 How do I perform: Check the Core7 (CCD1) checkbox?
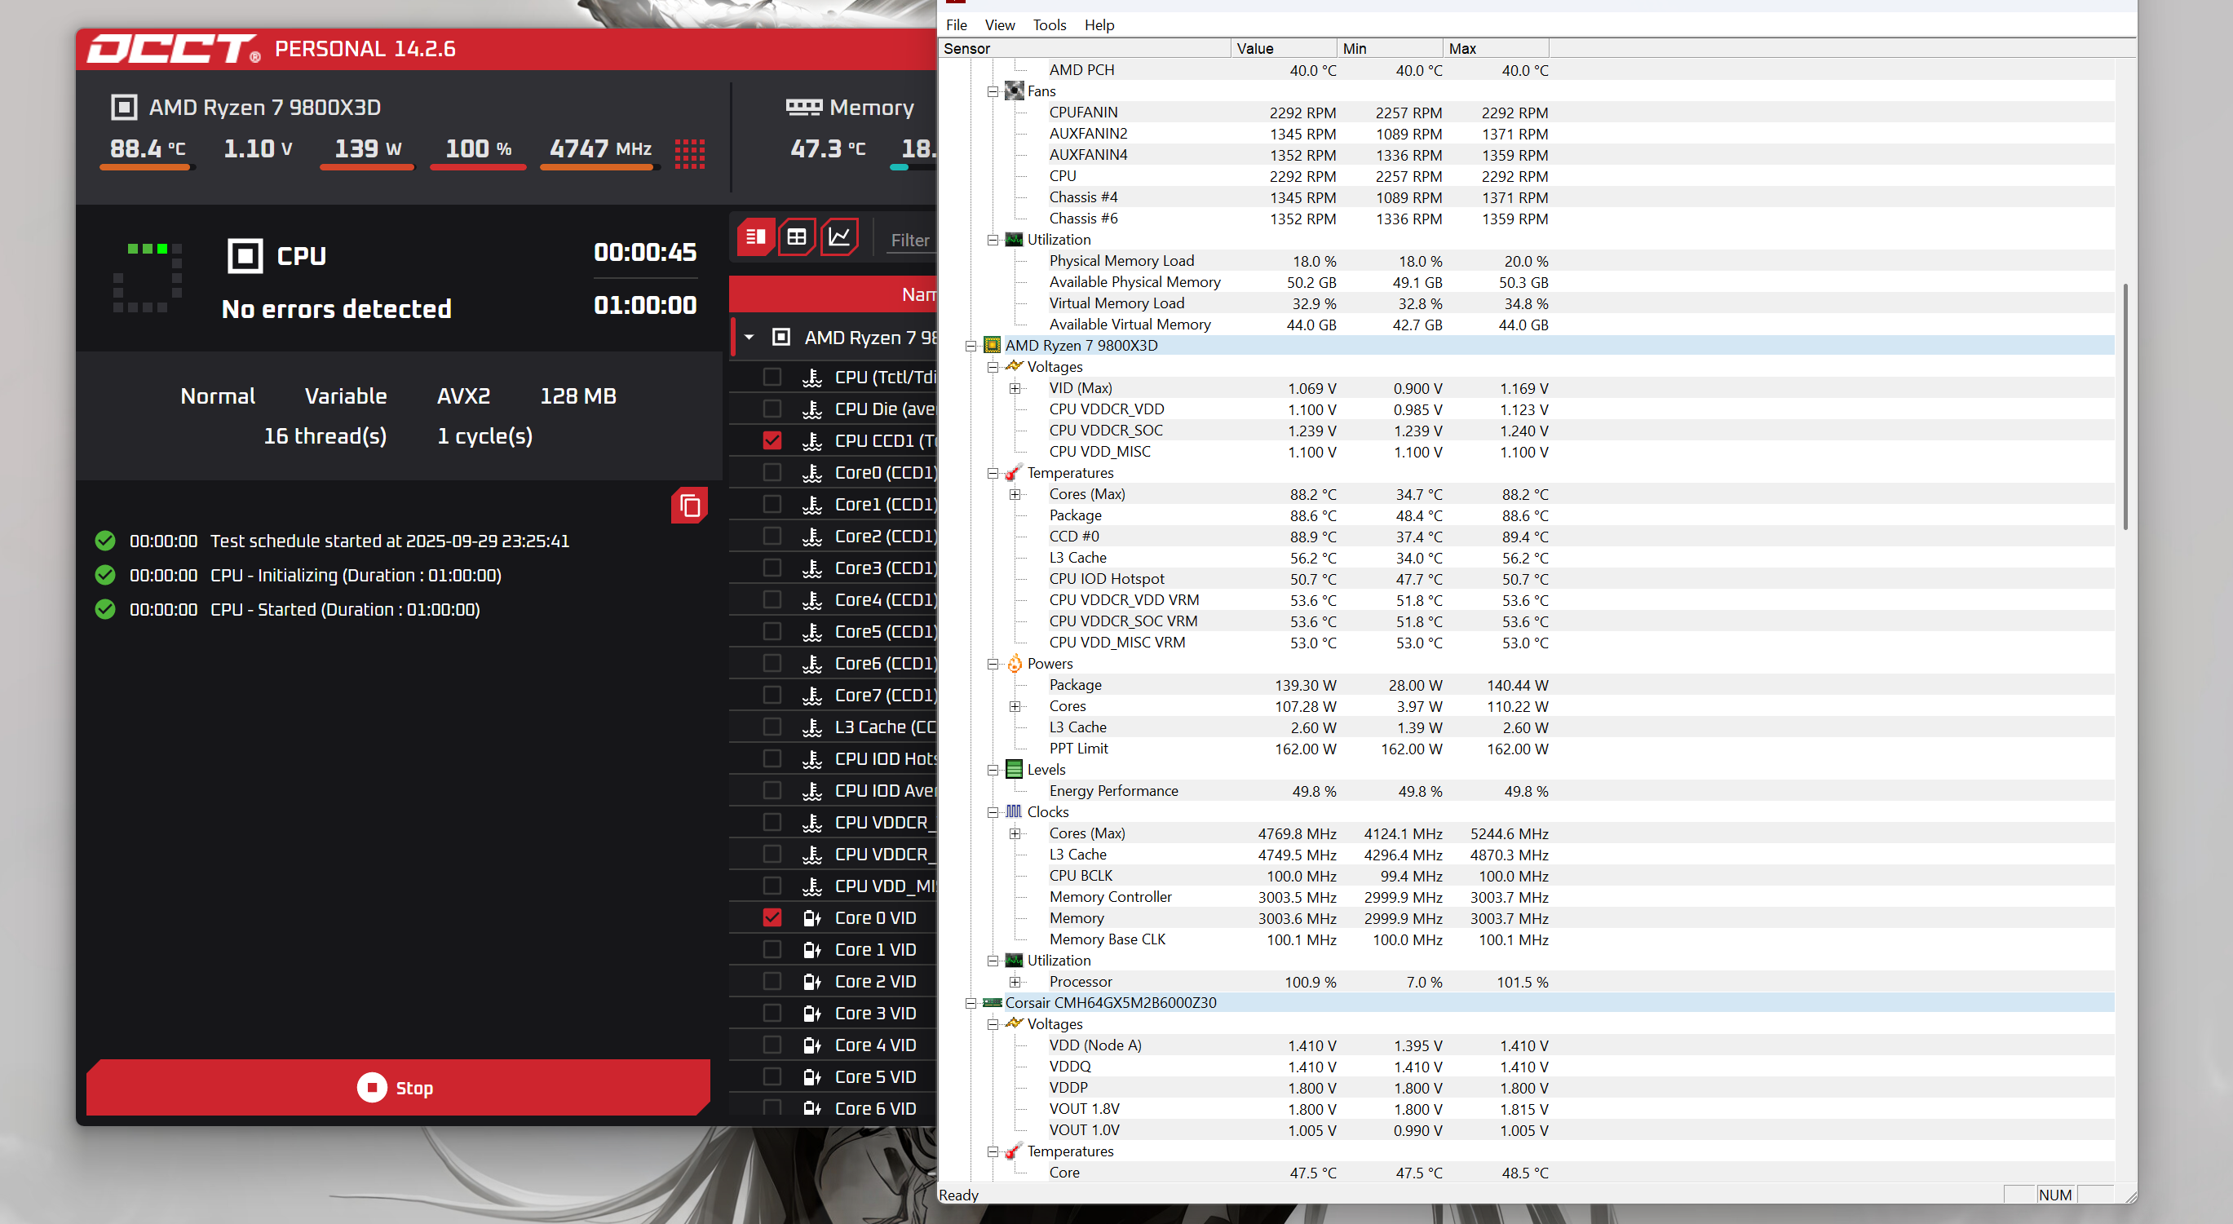[772, 696]
